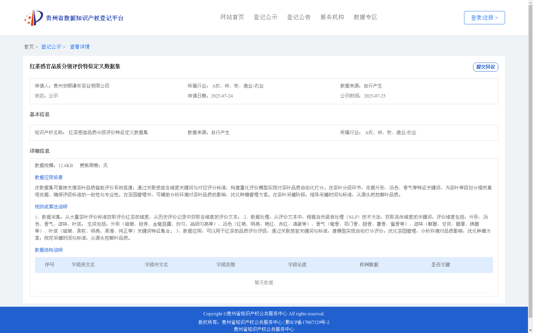Click the 数据来源 value in 基本信息
Viewport: 533px width, 333px height.
[220, 133]
